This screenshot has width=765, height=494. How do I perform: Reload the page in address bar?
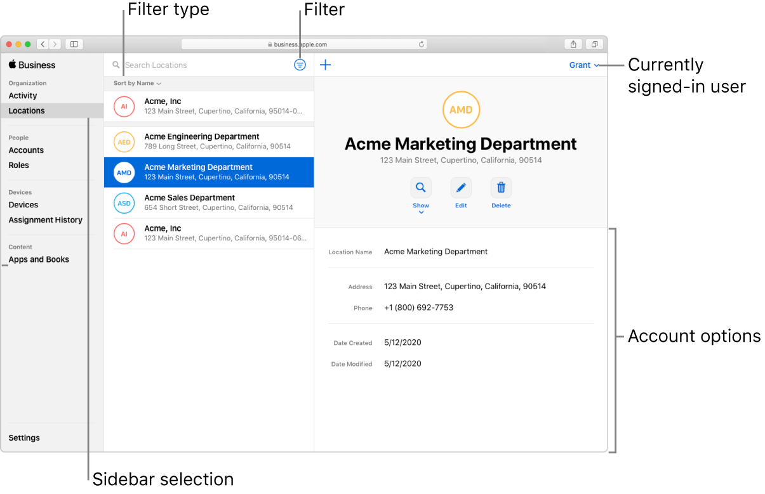(421, 44)
